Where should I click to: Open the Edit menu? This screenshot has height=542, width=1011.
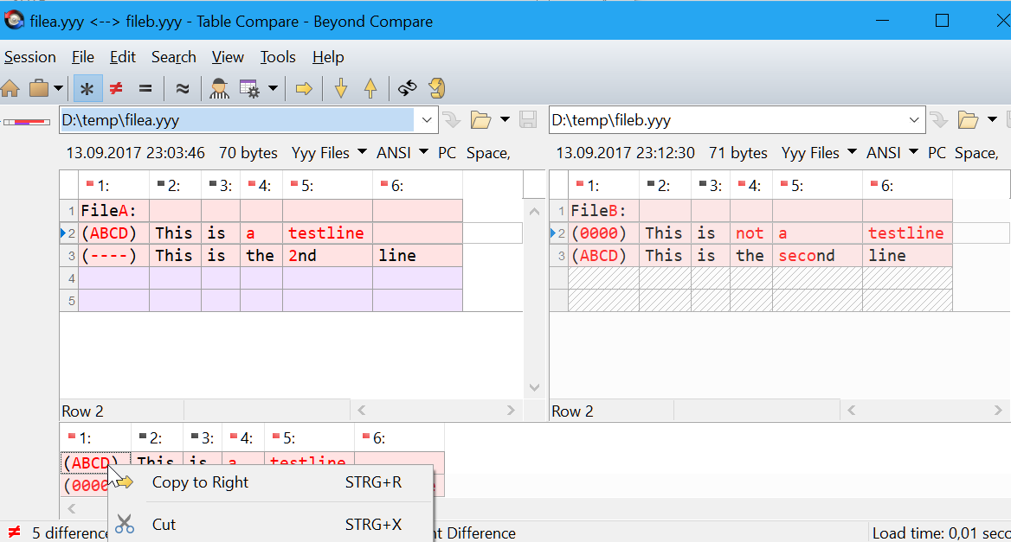[x=123, y=57]
